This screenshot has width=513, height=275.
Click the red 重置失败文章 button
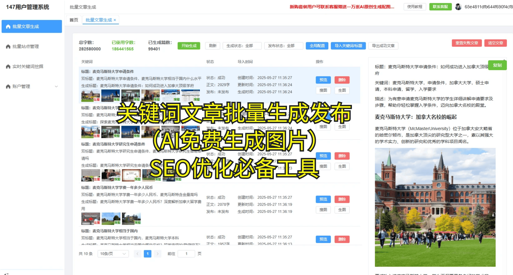coord(467,43)
